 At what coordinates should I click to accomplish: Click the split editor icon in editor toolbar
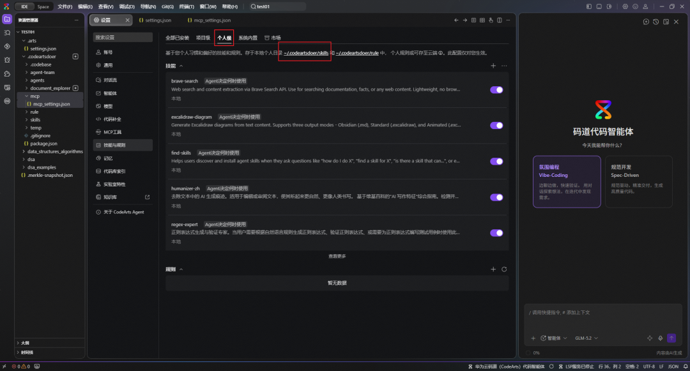pos(500,20)
